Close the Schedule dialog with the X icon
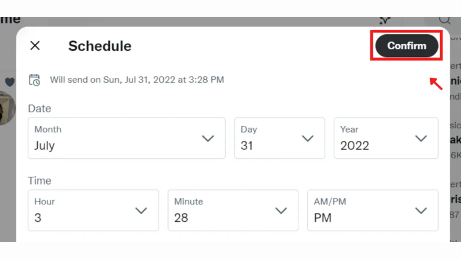 coord(35,46)
